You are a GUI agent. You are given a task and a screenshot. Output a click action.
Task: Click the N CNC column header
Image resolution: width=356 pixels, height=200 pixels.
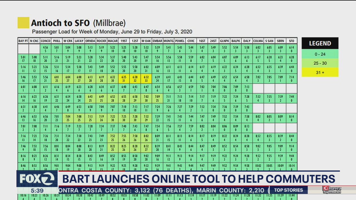point(34,41)
